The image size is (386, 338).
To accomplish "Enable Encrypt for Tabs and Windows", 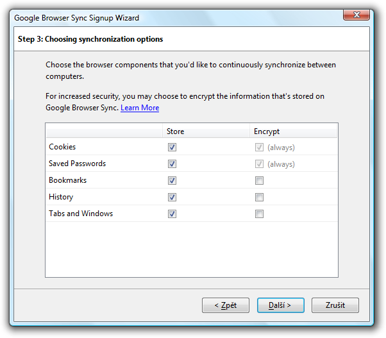I will [259, 214].
